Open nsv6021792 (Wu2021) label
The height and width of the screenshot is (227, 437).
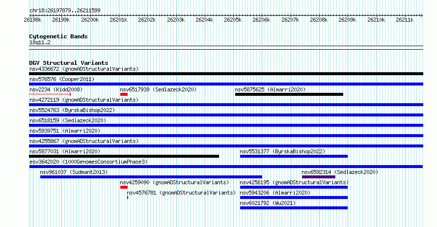[268, 203]
